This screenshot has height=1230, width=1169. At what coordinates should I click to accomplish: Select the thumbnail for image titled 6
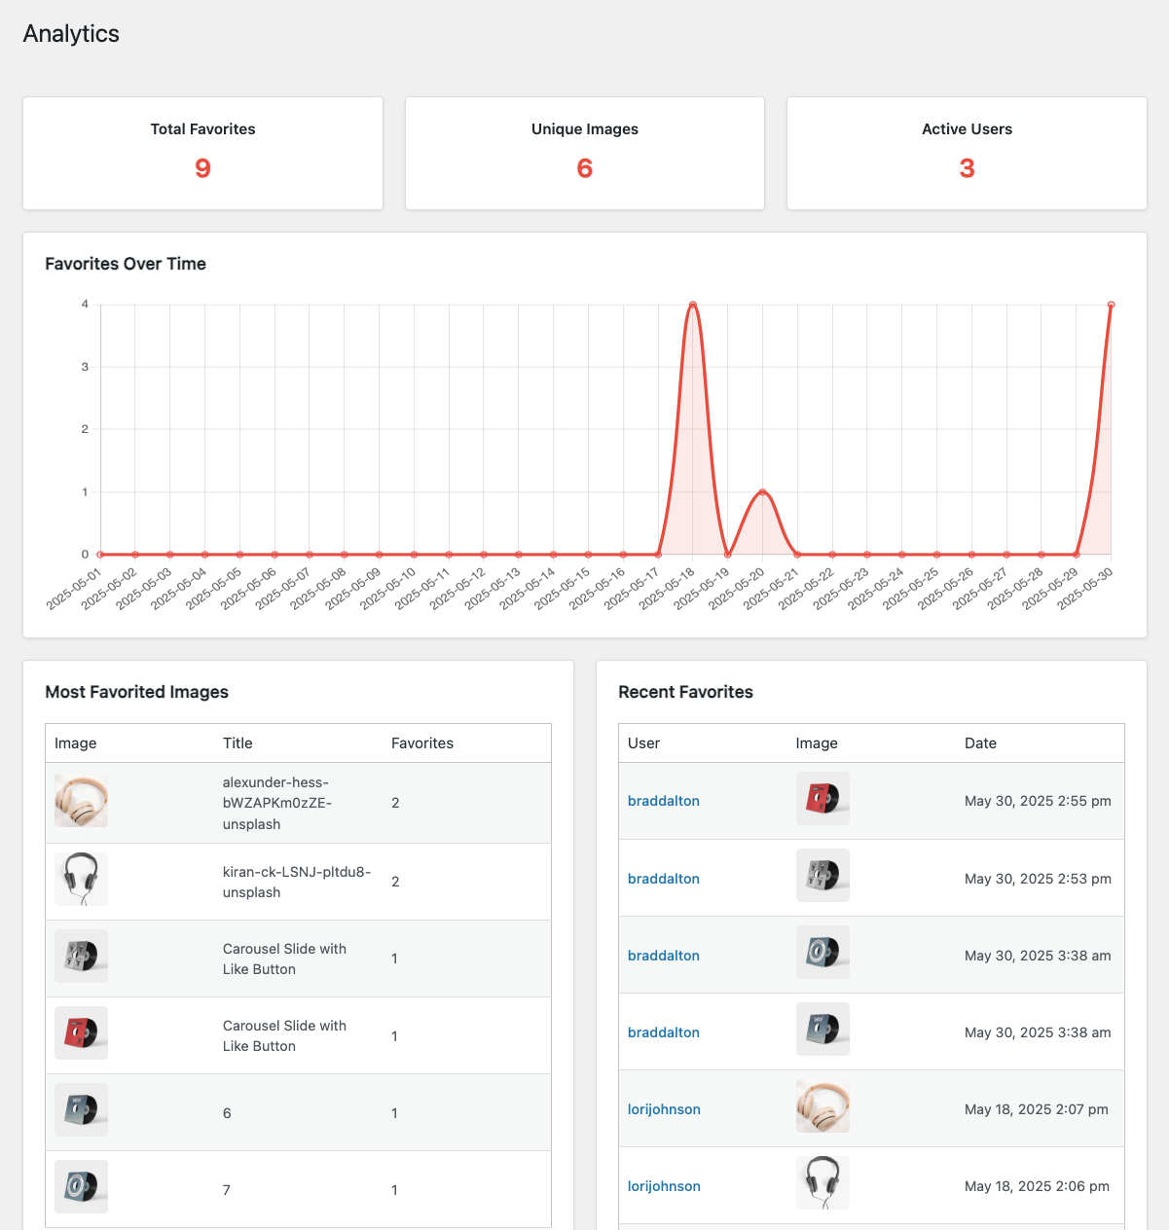point(81,1109)
